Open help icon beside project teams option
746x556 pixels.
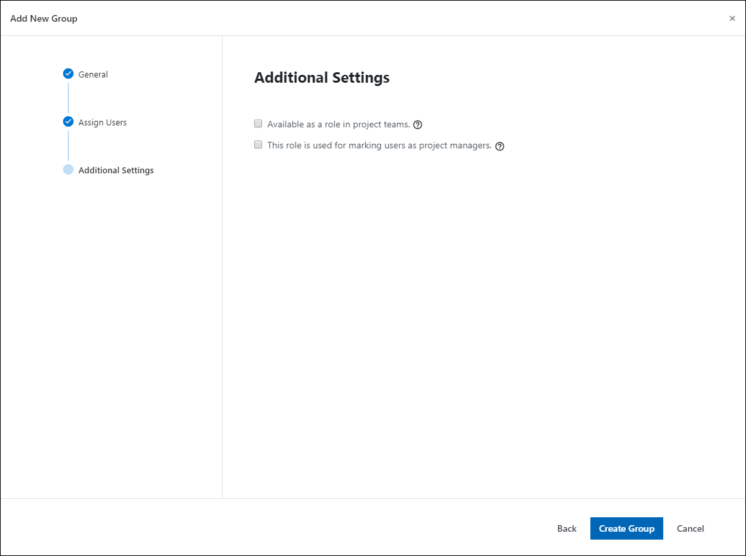click(x=418, y=125)
